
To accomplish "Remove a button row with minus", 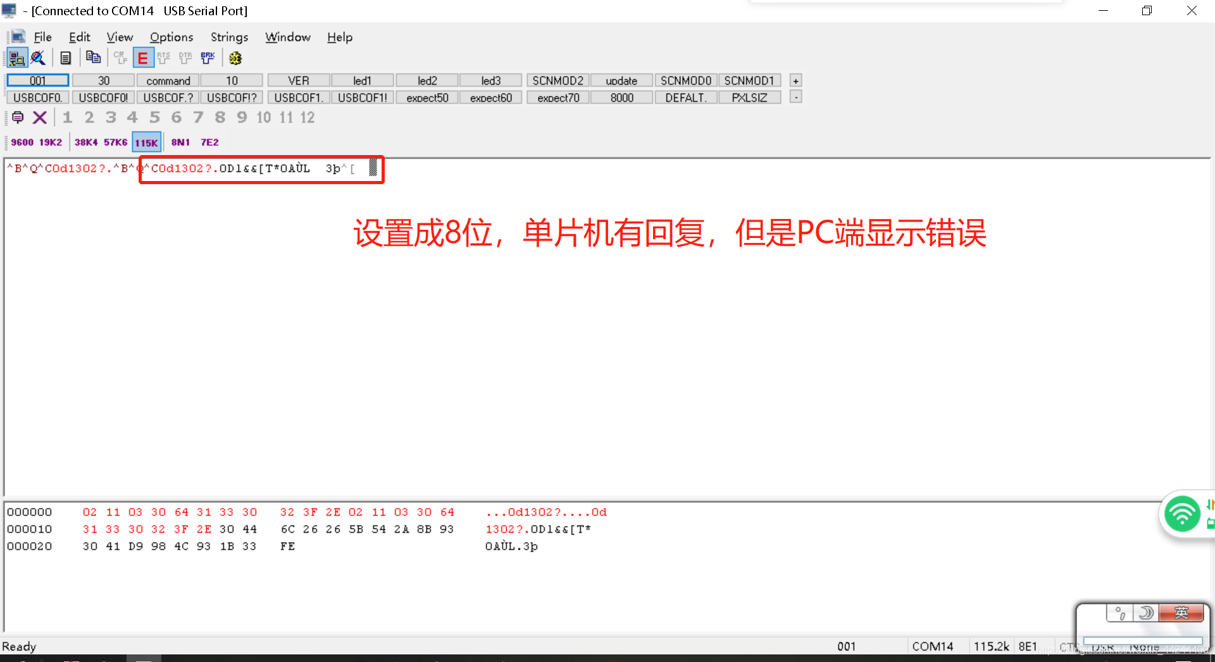I will (x=796, y=97).
